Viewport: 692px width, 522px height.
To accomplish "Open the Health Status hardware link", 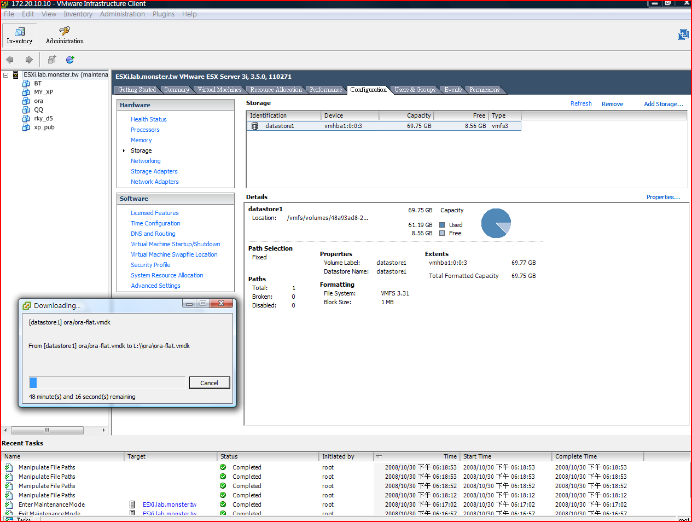I will (149, 119).
